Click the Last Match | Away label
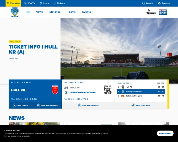 pos(74,83)
